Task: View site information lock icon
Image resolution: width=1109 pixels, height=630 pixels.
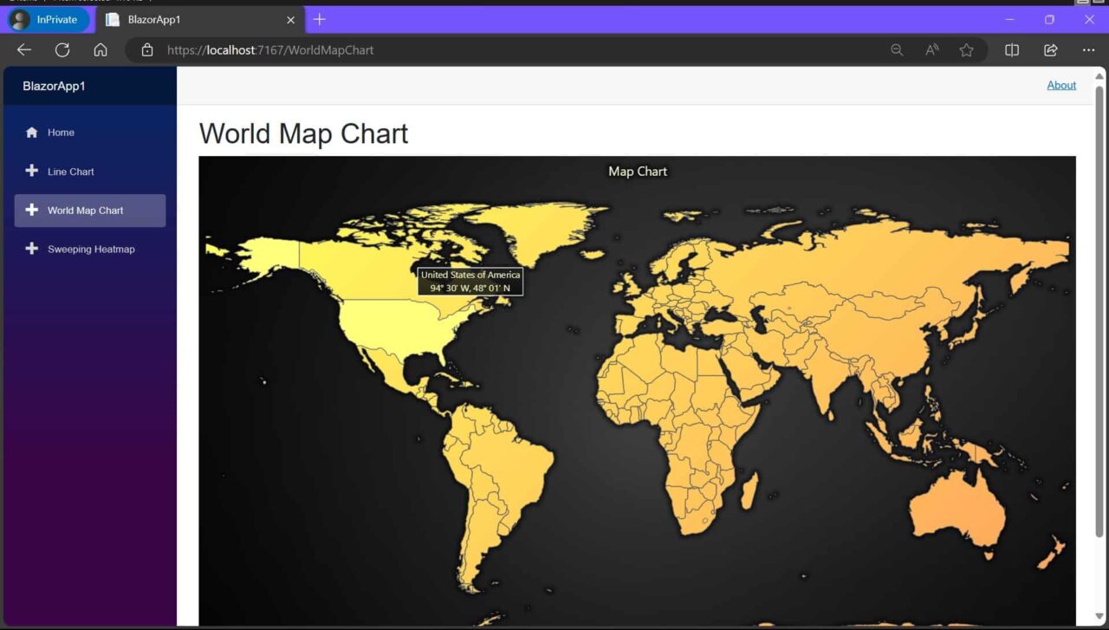Action: [x=147, y=50]
